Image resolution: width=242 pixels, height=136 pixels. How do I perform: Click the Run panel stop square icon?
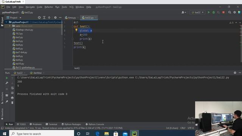[x=7, y=89]
